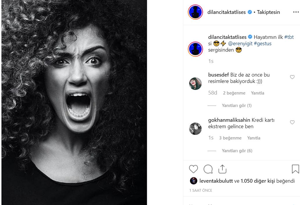Like the post with heart icon
The image size is (300, 205).
[x=194, y=169]
